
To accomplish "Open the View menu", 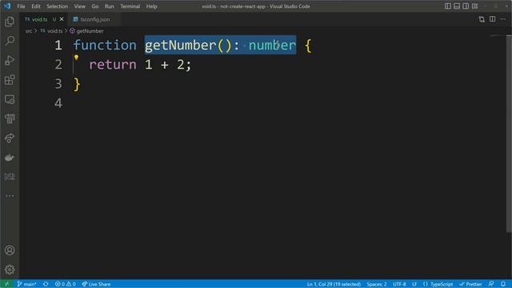I will pos(80,6).
